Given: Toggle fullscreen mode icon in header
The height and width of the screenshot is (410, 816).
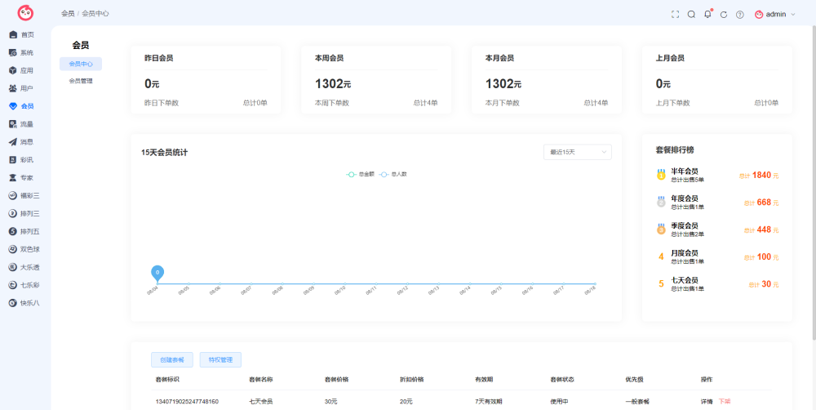Looking at the screenshot, I should (x=675, y=15).
